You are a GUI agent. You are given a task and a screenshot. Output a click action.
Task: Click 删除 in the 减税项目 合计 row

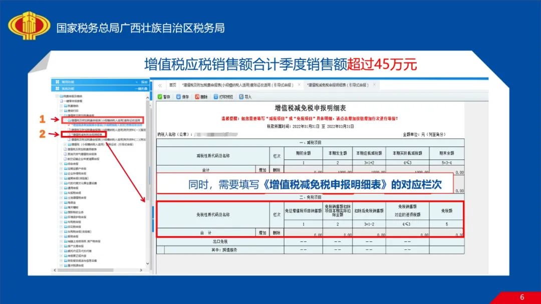tap(277, 170)
